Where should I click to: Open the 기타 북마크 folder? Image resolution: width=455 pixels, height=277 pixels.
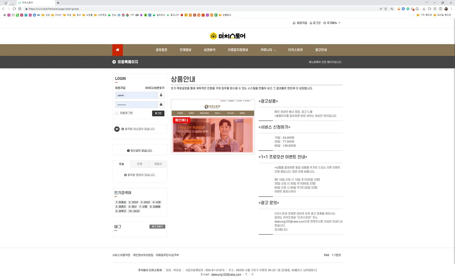tap(424, 15)
